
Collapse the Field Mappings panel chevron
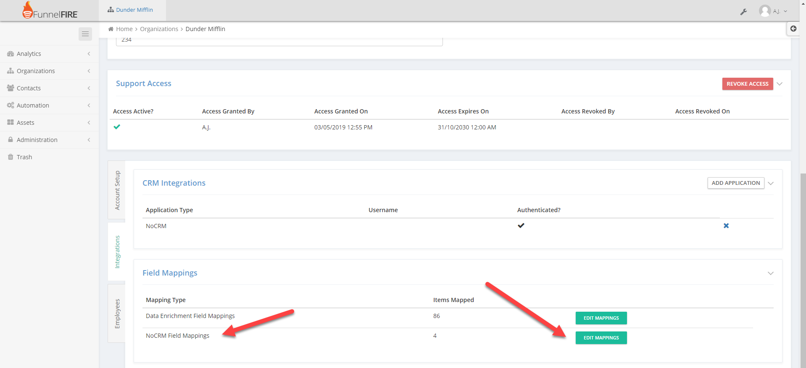tap(770, 273)
